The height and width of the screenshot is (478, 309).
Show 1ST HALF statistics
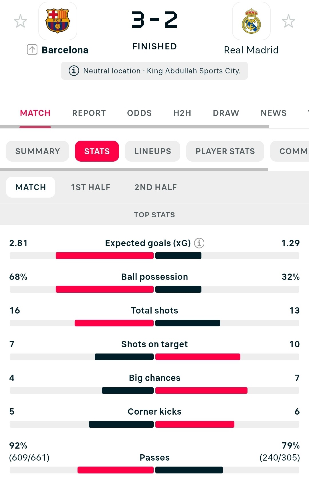click(x=90, y=187)
